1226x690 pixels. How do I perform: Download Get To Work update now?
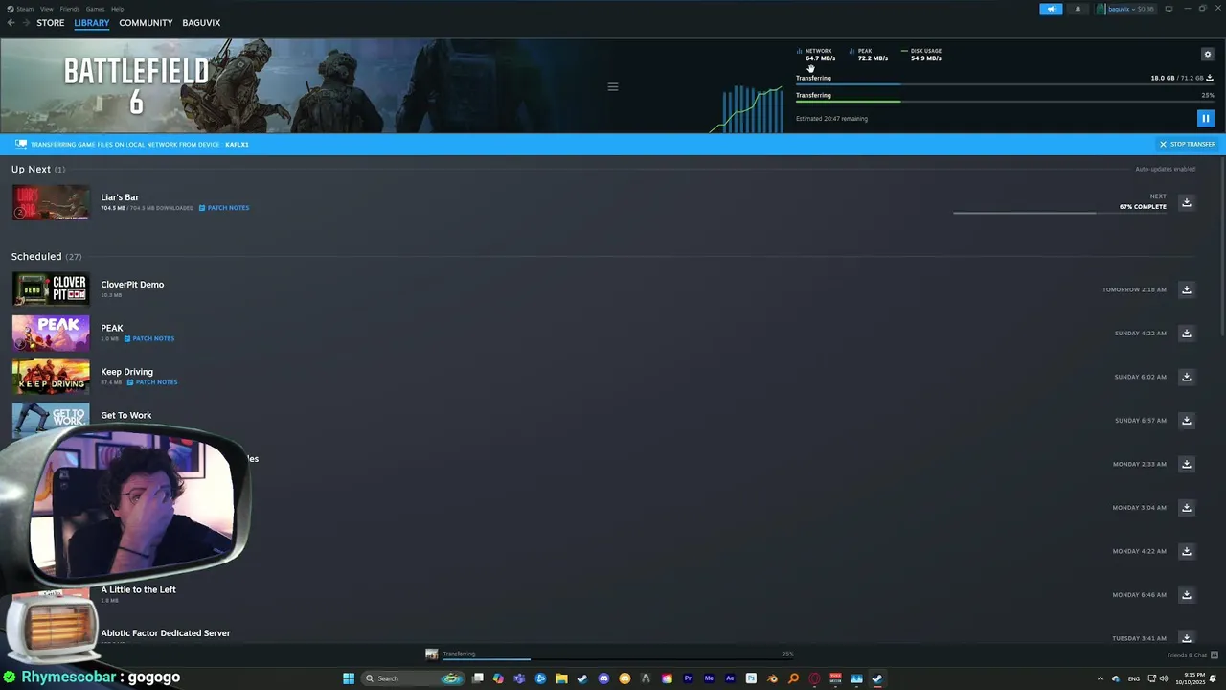point(1186,420)
